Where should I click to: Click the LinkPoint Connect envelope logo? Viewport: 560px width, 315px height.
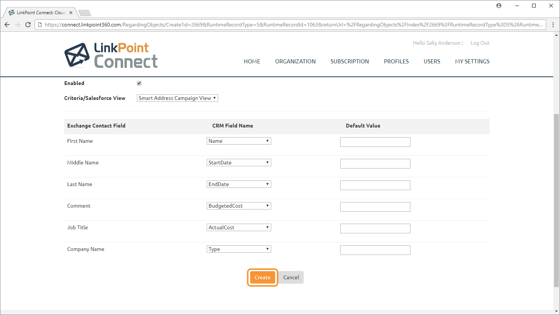tap(77, 55)
